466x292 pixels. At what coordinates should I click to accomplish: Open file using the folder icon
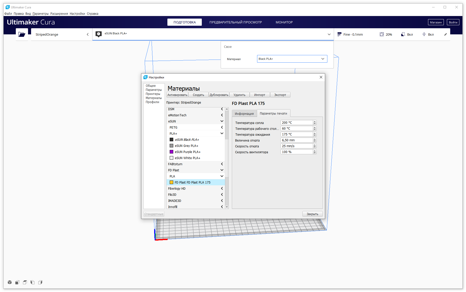22,34
